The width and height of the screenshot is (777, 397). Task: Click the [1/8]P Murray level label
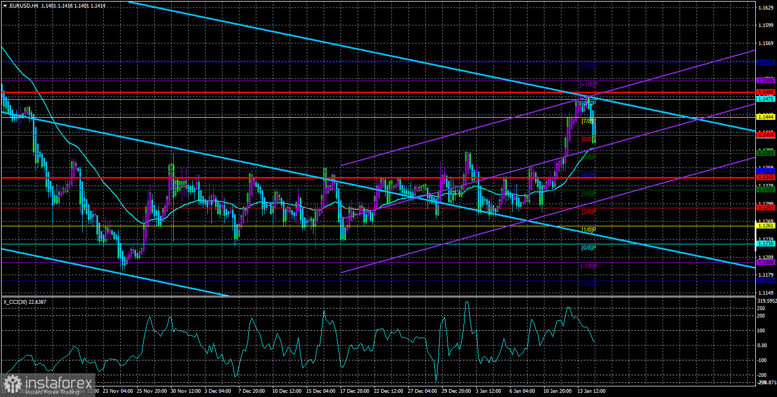(588, 230)
